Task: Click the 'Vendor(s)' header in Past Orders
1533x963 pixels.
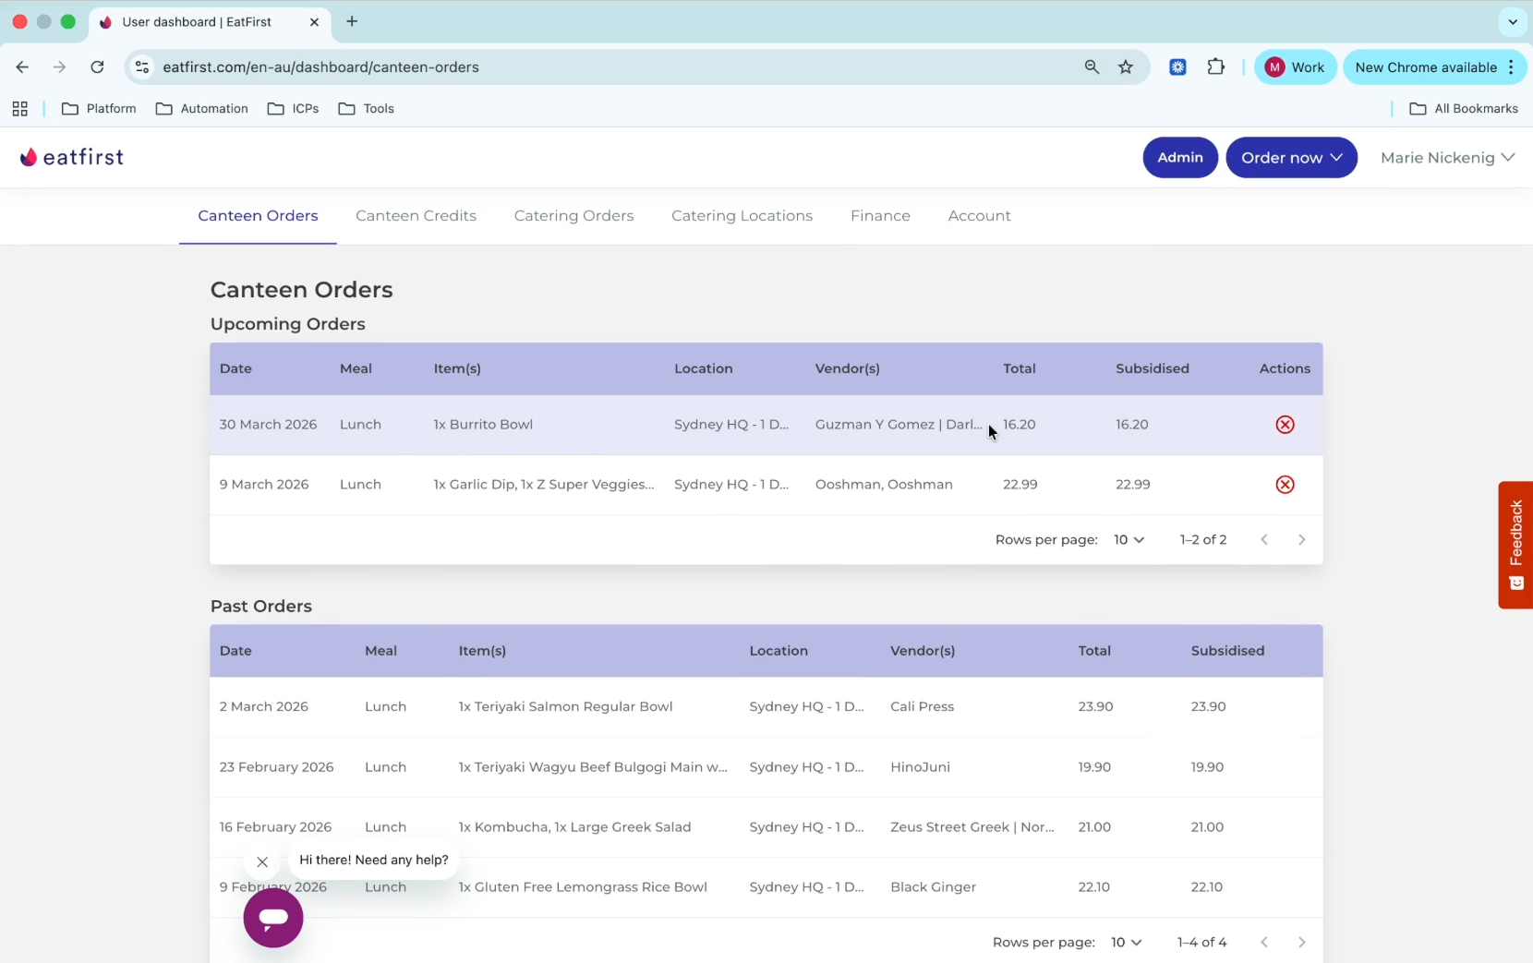Action: (922, 651)
